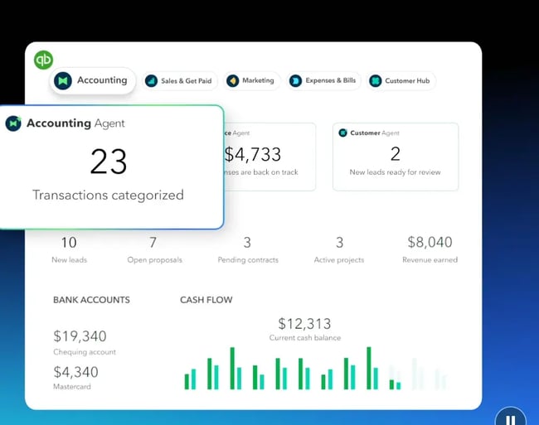This screenshot has height=425, width=539.
Task: Switch to the Marketing tab
Action: click(251, 80)
